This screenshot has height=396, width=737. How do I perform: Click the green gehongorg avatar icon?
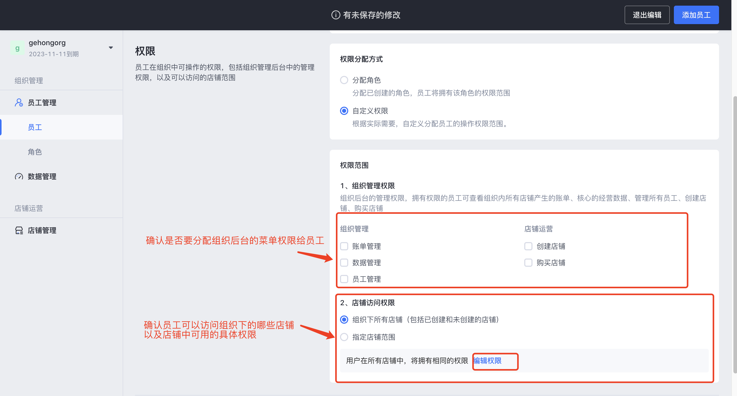pos(17,48)
